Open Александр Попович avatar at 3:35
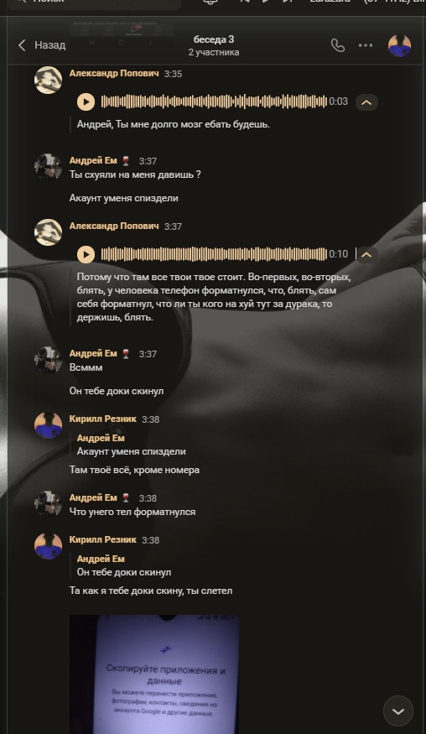 (48, 80)
